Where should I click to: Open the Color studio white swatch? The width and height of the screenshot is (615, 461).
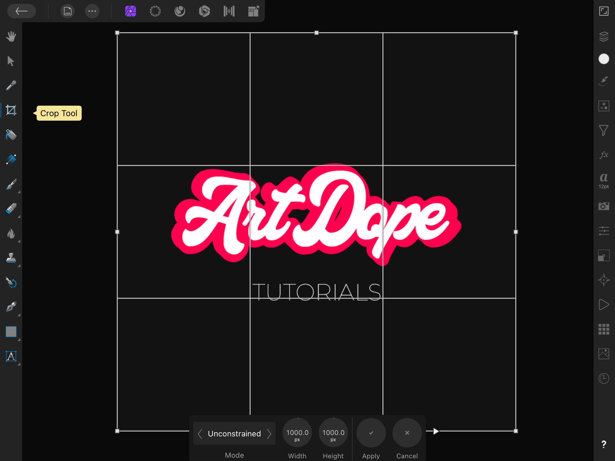pos(604,59)
